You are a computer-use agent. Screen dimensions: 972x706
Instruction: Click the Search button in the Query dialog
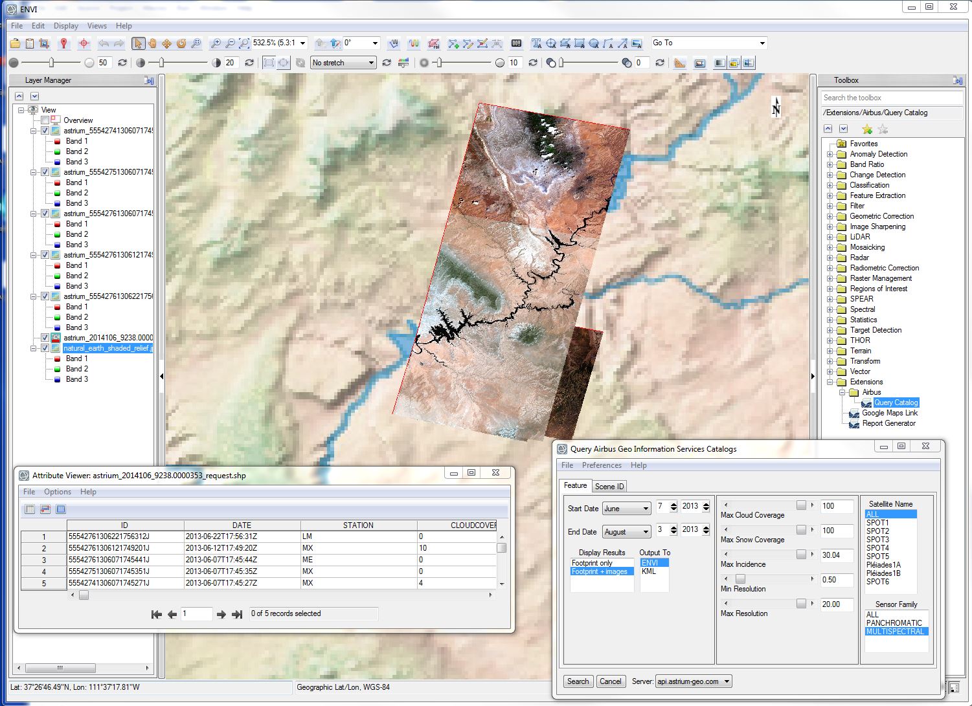[x=578, y=681]
